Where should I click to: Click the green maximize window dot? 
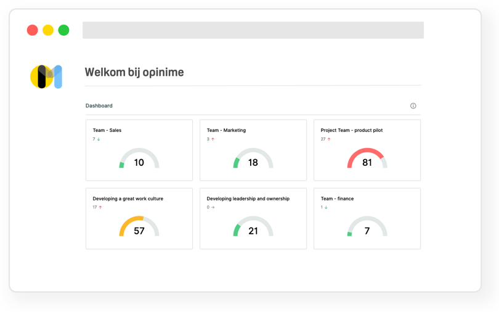pyautogui.click(x=63, y=30)
